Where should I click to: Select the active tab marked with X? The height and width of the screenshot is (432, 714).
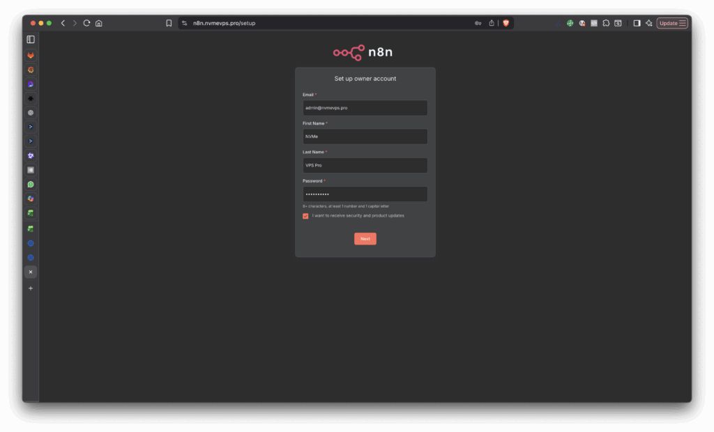(31, 272)
